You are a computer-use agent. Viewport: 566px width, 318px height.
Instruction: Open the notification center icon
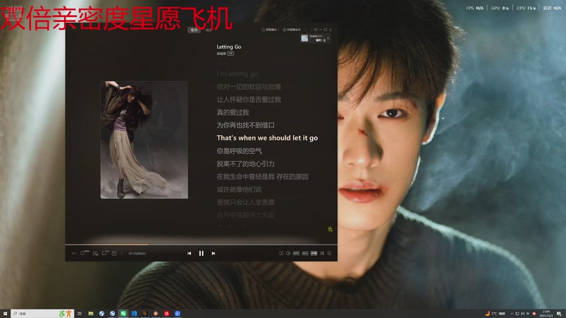click(x=559, y=314)
